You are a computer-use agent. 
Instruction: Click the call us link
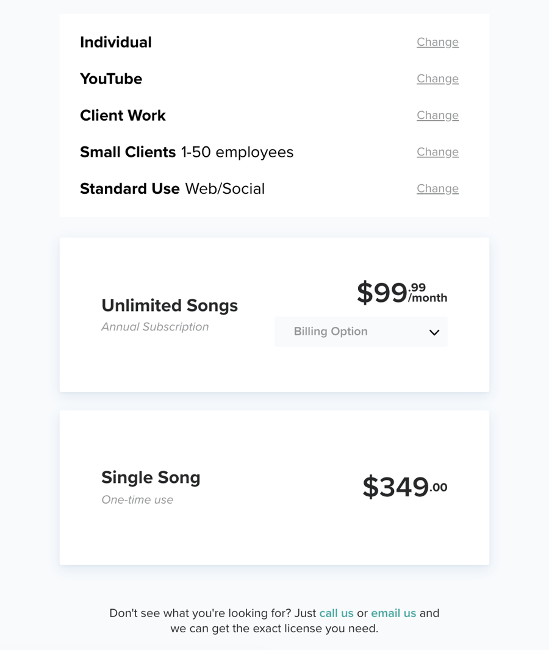(x=336, y=613)
